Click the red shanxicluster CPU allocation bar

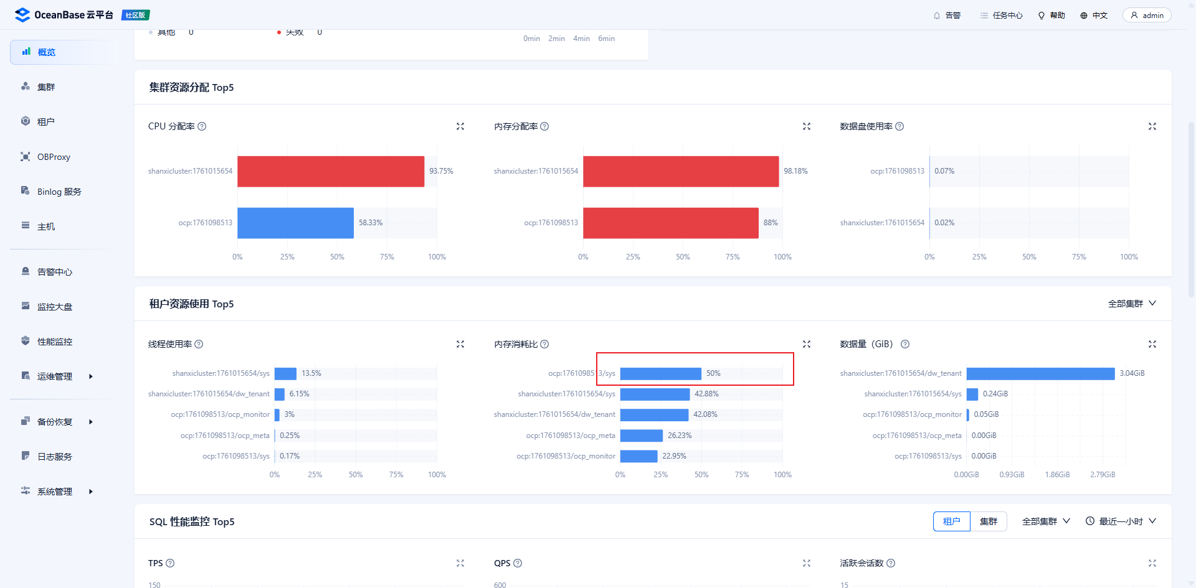[331, 171]
